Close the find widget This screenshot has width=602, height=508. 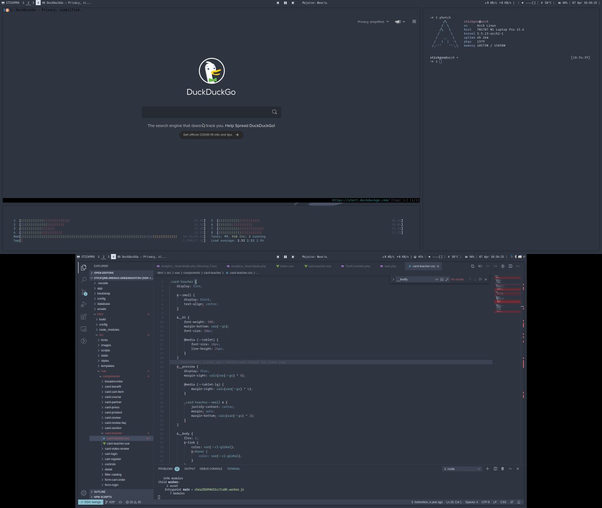click(x=486, y=279)
